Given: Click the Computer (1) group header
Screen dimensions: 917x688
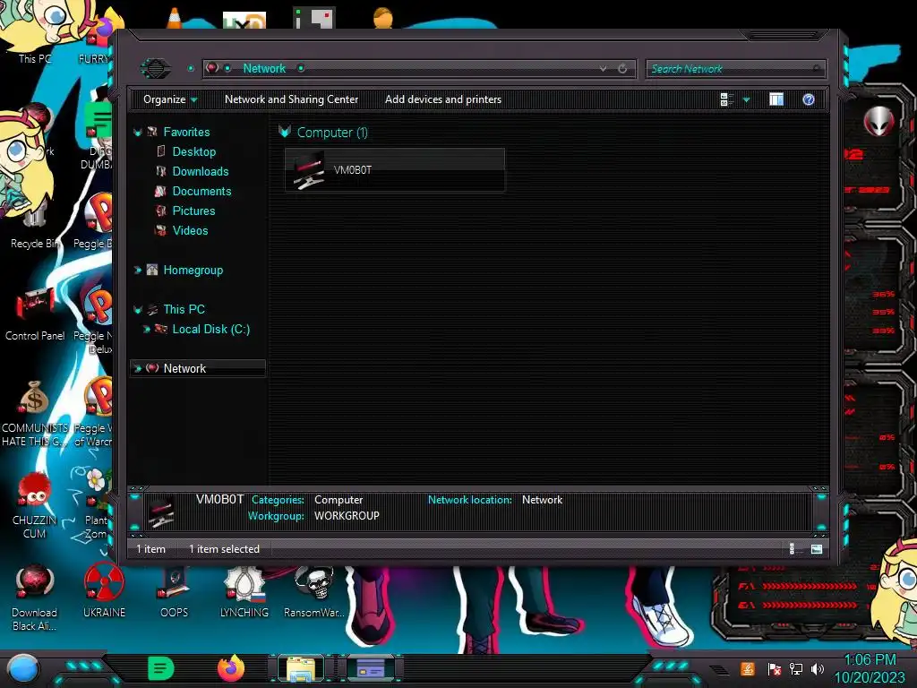Looking at the screenshot, I should coord(332,133).
